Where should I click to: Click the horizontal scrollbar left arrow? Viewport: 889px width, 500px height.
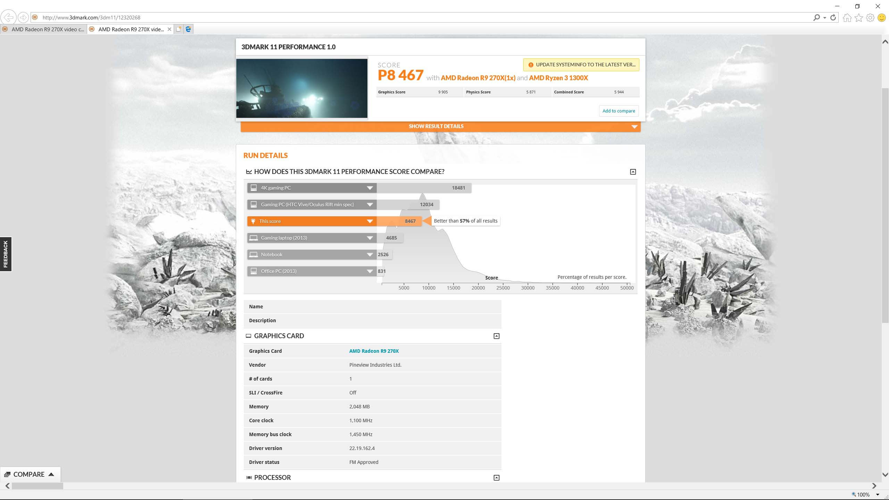pyautogui.click(x=8, y=486)
